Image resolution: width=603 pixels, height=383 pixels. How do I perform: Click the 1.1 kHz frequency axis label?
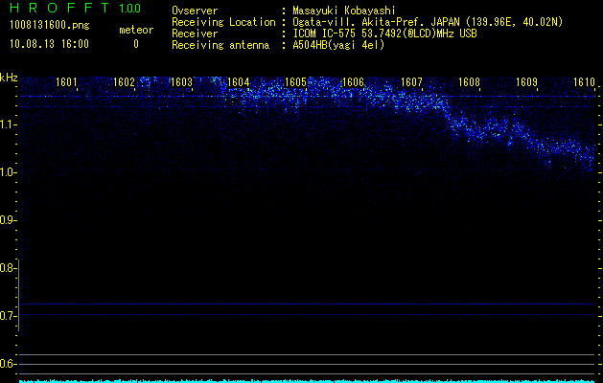click(8, 124)
